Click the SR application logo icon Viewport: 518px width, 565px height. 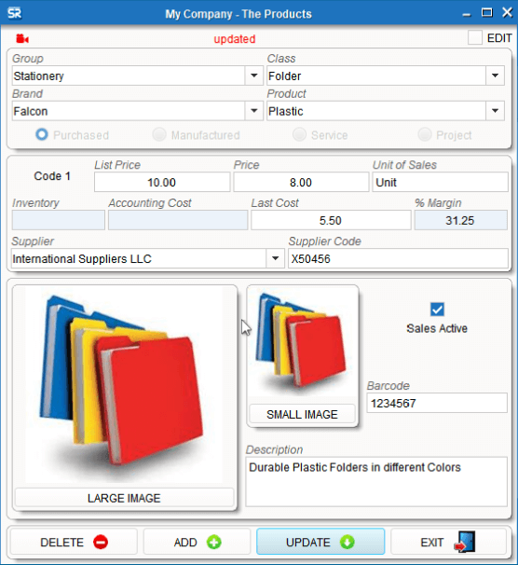tap(14, 13)
